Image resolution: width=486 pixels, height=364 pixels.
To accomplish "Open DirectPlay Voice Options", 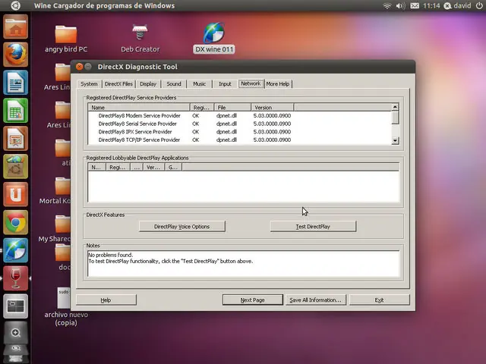I will (182, 227).
